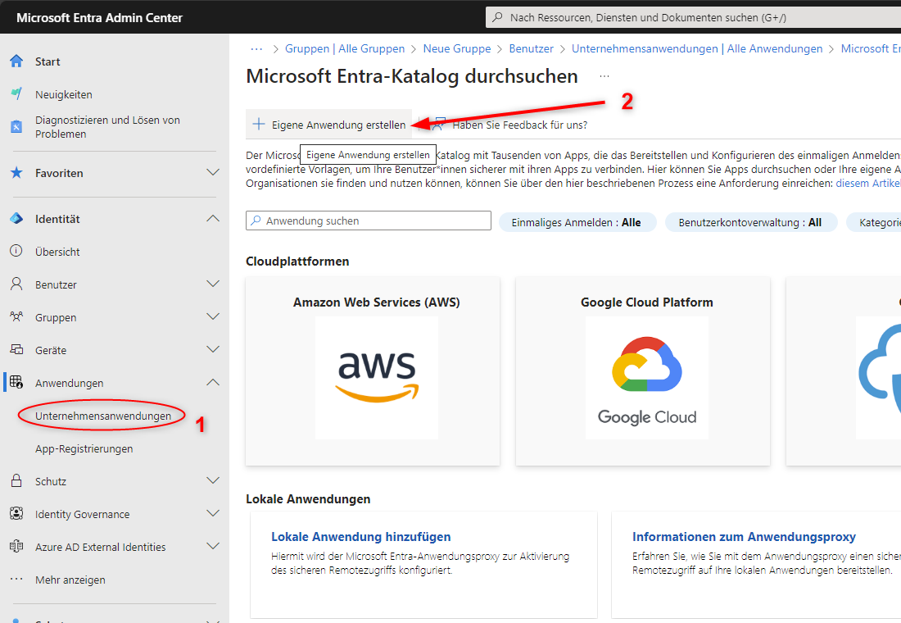
Task: Select the Google Cloud Platform card
Action: click(642, 371)
